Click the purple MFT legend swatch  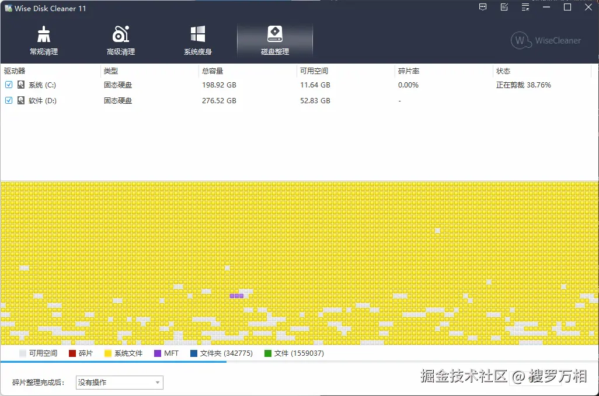tap(158, 353)
